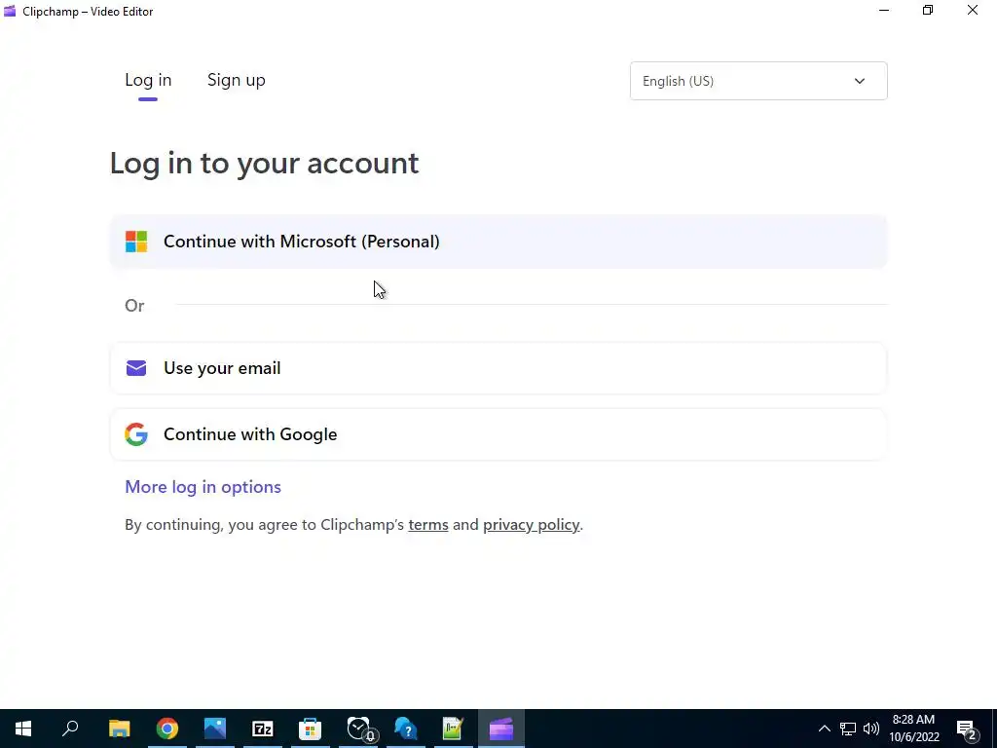Open network status tray icon
Viewport: 997px width, 748px height.
click(x=848, y=729)
